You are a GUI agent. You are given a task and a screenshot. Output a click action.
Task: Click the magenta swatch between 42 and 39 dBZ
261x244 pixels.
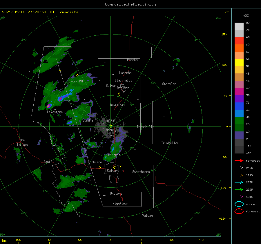coord(239,92)
